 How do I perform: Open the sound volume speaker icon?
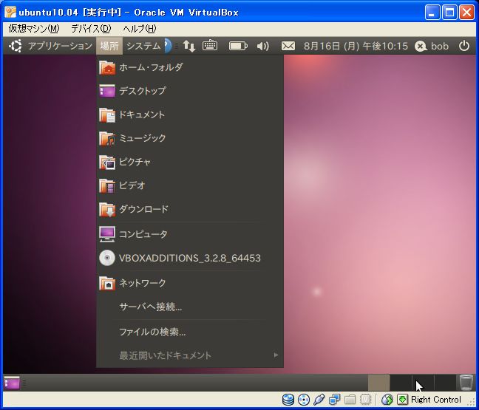tap(262, 46)
